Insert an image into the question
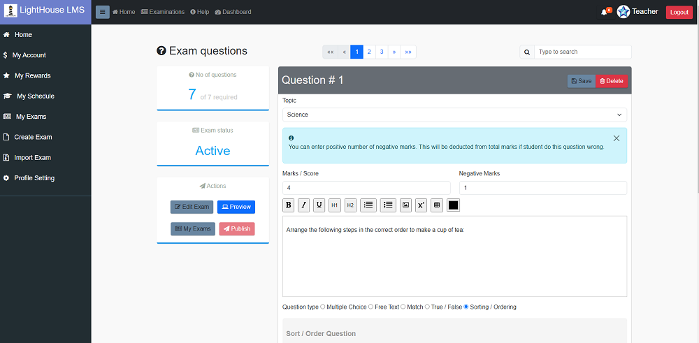 pos(405,205)
